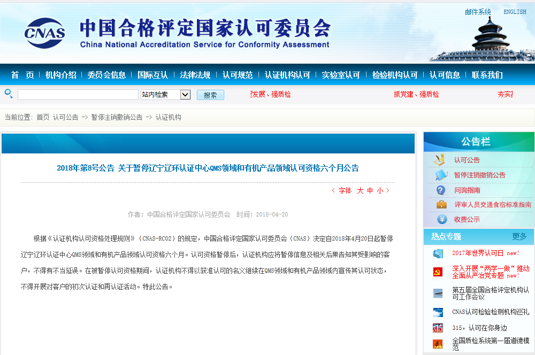Click 暂停注销撤销公告 in the breadcrumb

pos(117,117)
